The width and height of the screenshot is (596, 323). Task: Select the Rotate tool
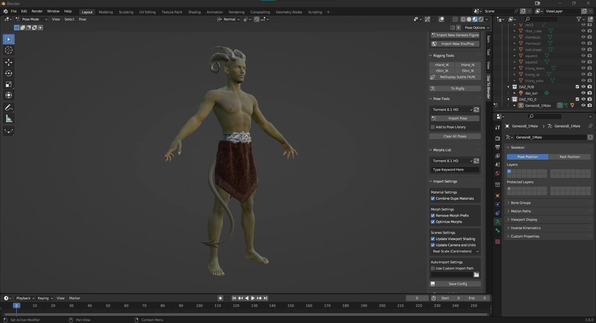[x=9, y=73]
